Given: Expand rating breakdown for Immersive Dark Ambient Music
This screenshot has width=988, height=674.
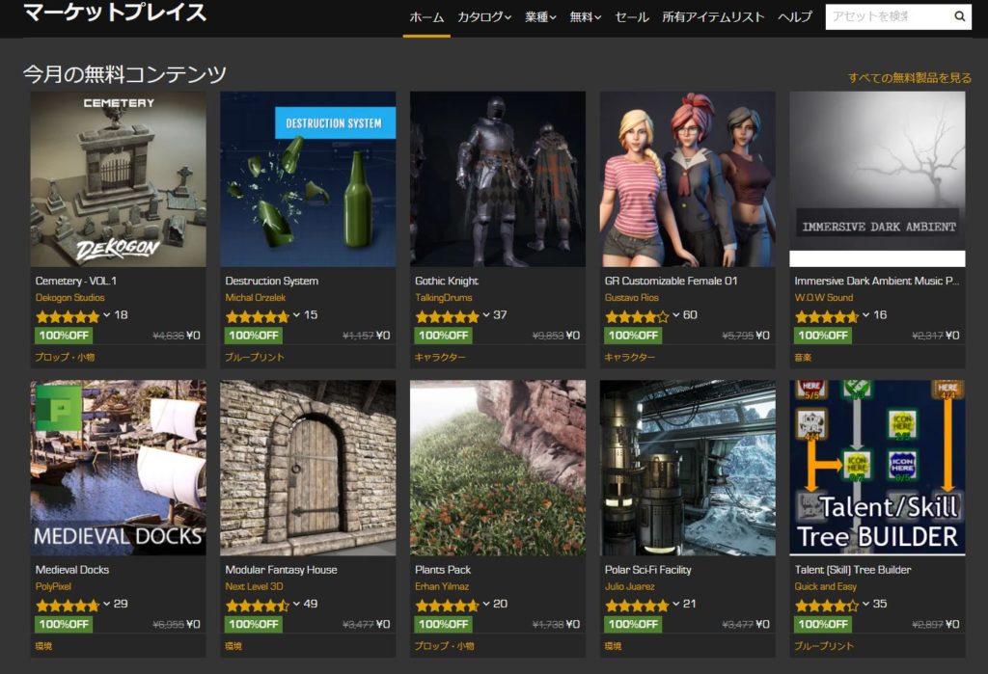Looking at the screenshot, I should tap(865, 315).
